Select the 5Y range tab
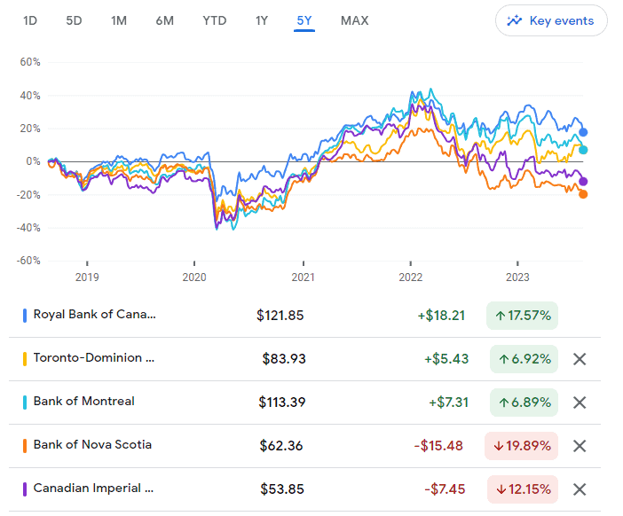The image size is (623, 516). point(304,20)
